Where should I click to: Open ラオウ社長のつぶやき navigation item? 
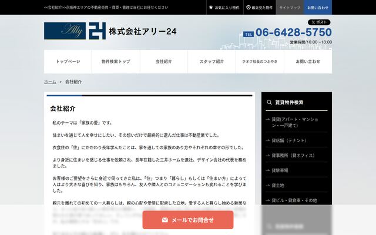pyautogui.click(x=260, y=62)
